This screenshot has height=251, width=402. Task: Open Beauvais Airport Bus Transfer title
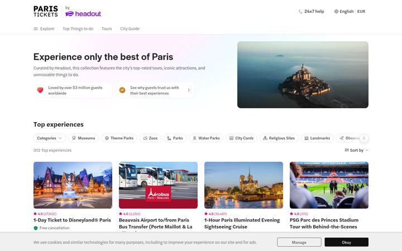[x=156, y=223]
